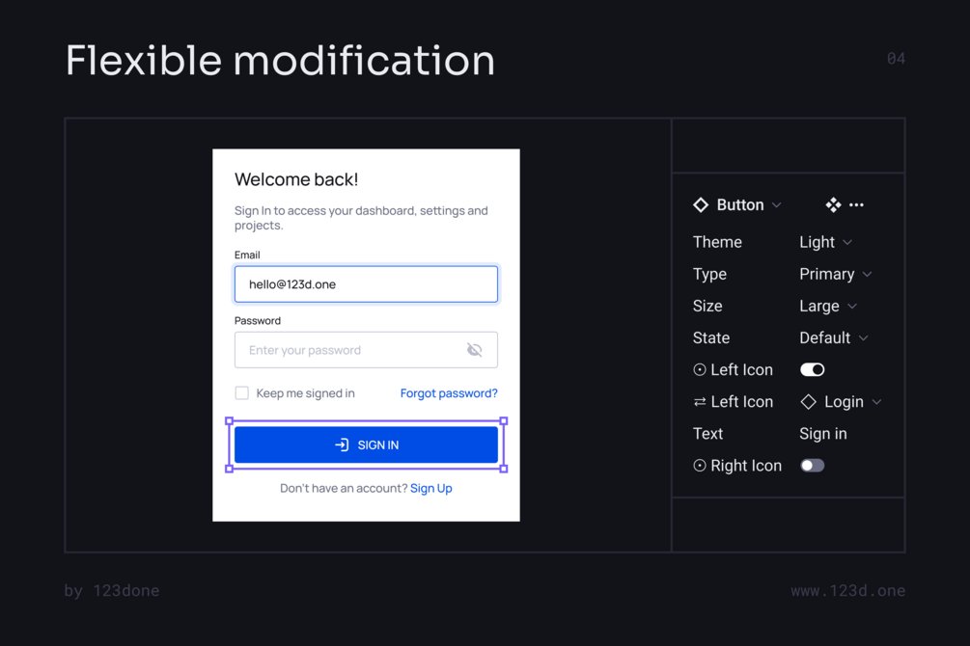Screen dimensions: 970x646
Task: Click the swap arrows icon beside Left Icon
Action: coord(700,402)
